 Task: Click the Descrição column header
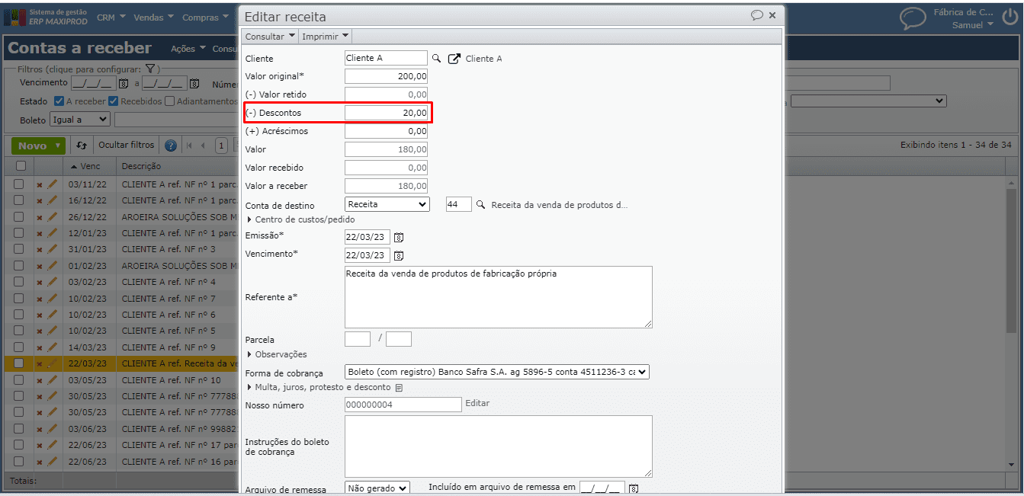[141, 166]
